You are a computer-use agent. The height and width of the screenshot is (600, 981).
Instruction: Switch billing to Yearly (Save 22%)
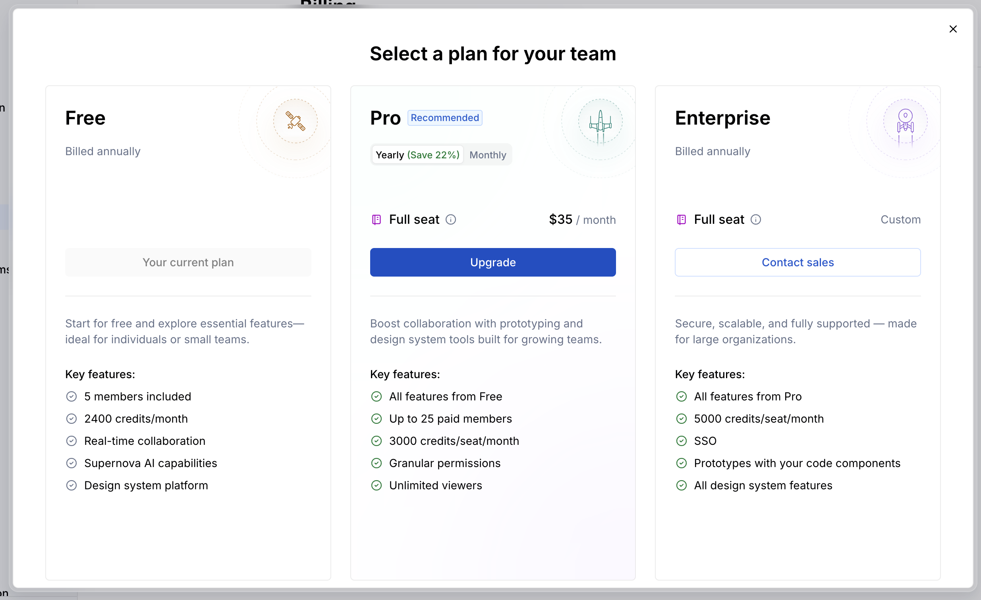418,155
